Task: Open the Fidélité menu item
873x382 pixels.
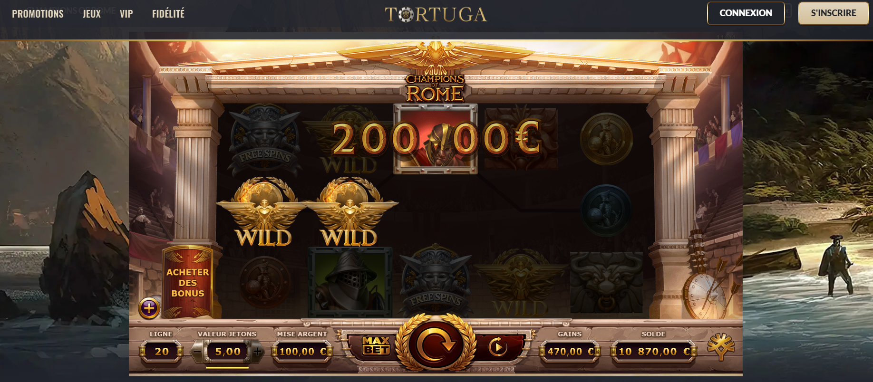Action: [x=168, y=14]
